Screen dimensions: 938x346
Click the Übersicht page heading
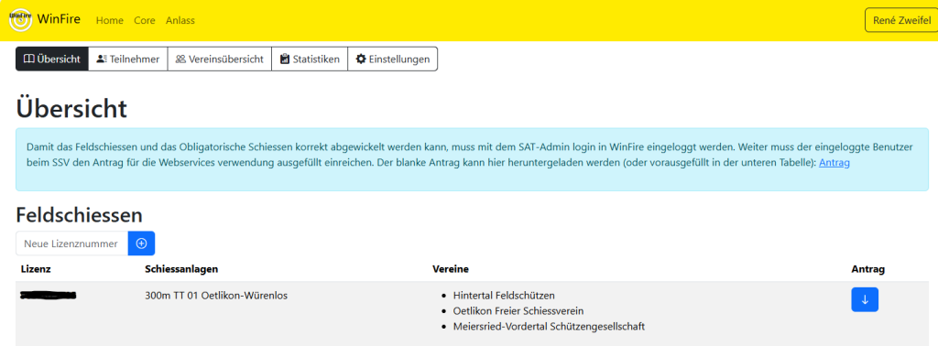point(71,109)
